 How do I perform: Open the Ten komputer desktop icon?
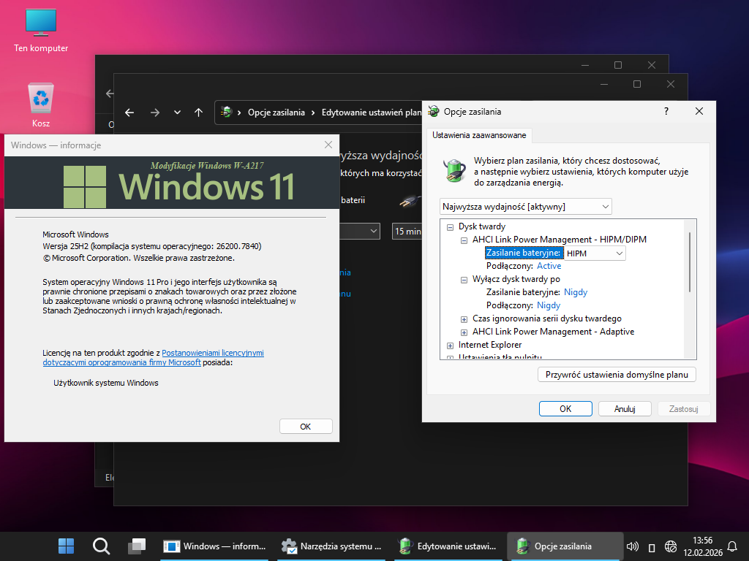41,29
